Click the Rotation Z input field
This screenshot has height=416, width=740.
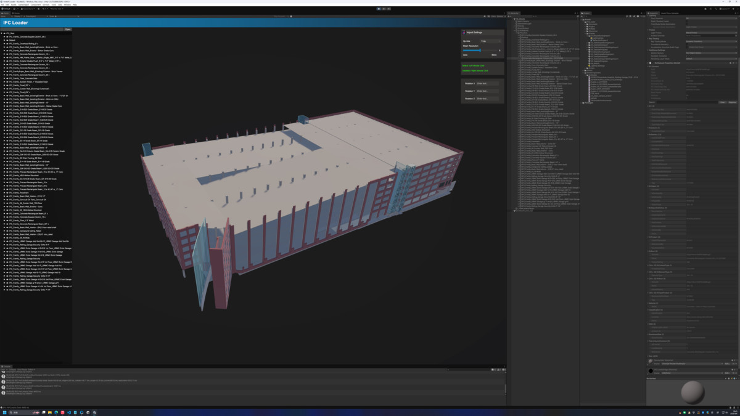pyautogui.click(x=487, y=98)
